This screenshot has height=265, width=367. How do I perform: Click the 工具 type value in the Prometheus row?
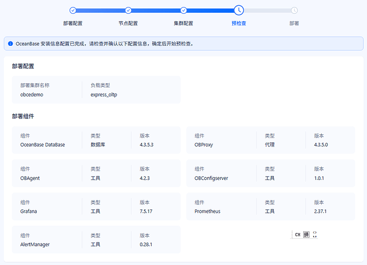click(x=270, y=211)
